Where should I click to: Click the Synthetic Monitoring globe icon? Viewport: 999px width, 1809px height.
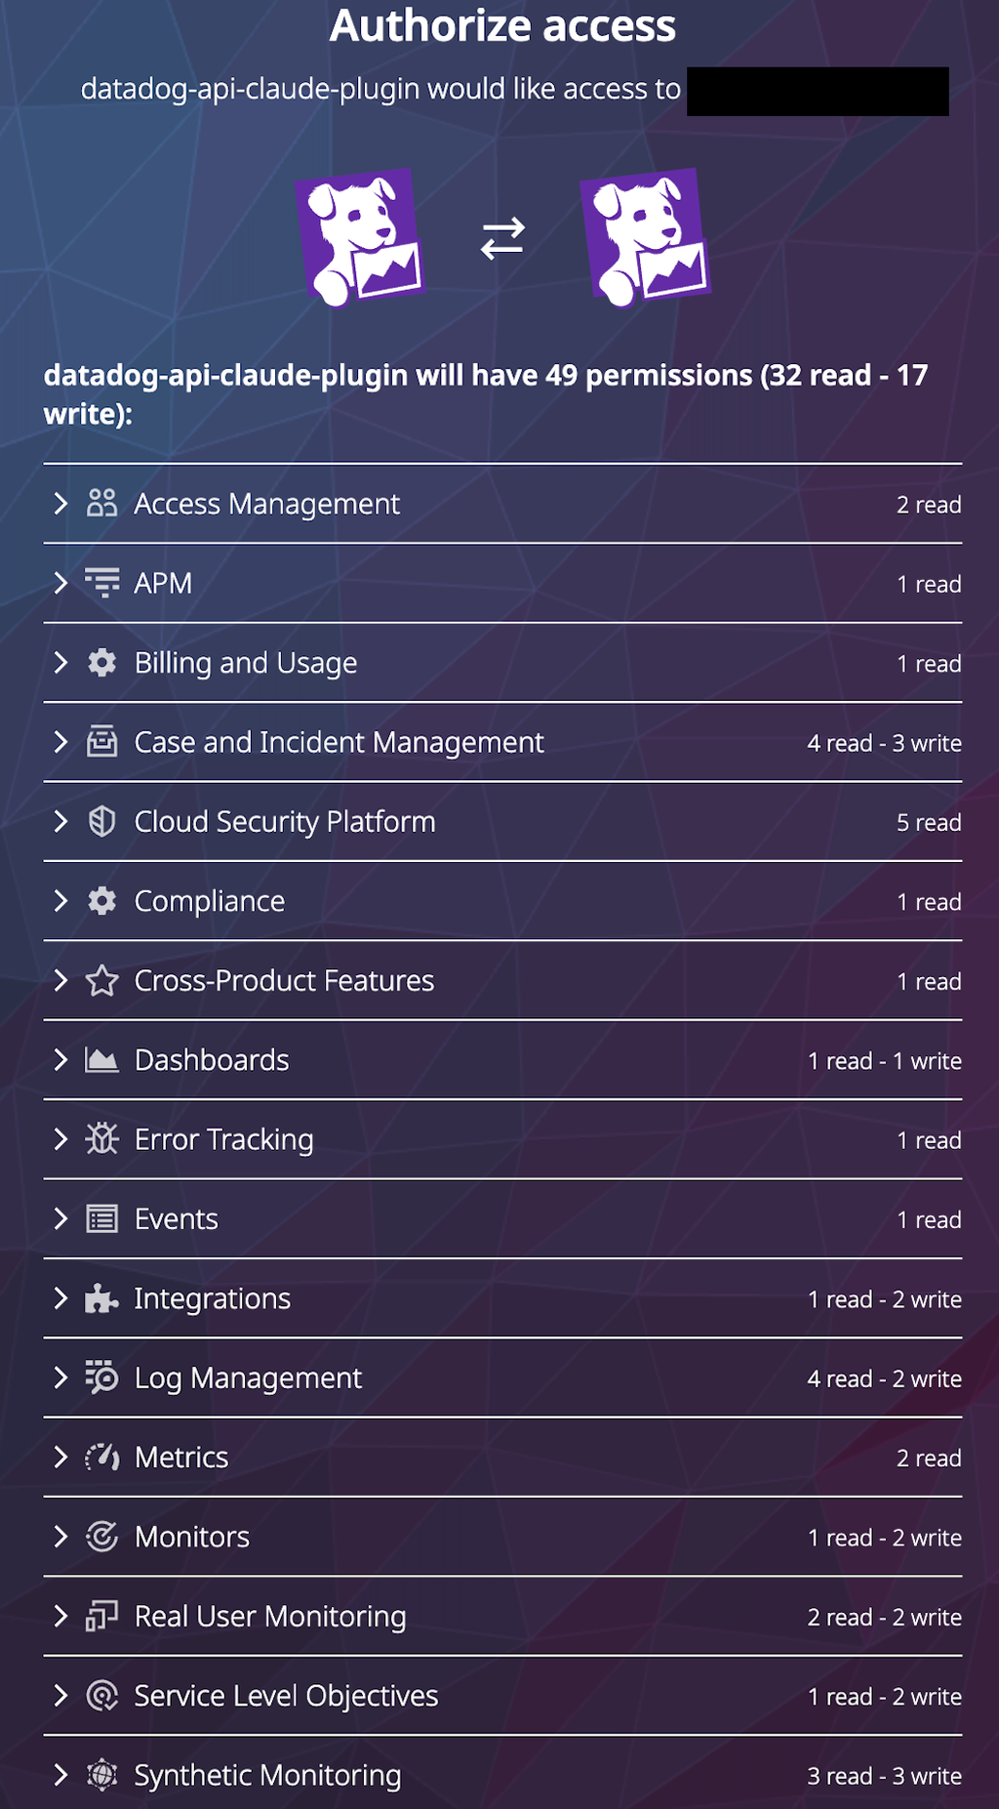pos(101,1775)
